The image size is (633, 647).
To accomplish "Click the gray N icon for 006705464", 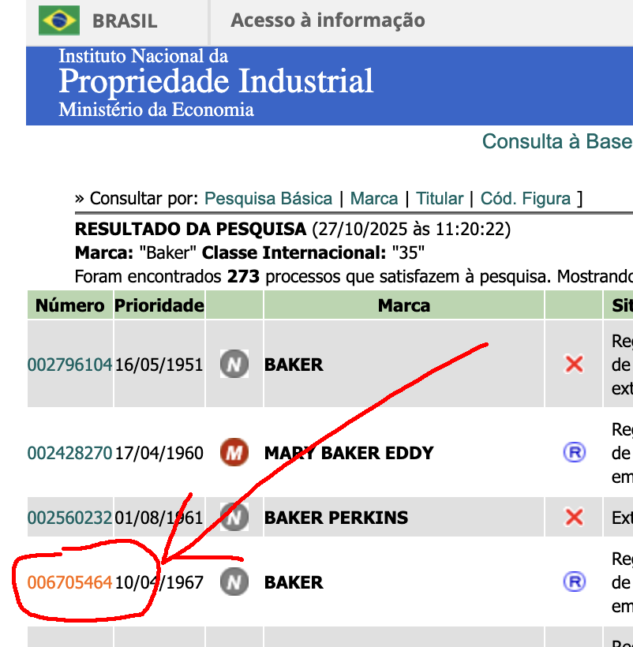I will tap(234, 582).
